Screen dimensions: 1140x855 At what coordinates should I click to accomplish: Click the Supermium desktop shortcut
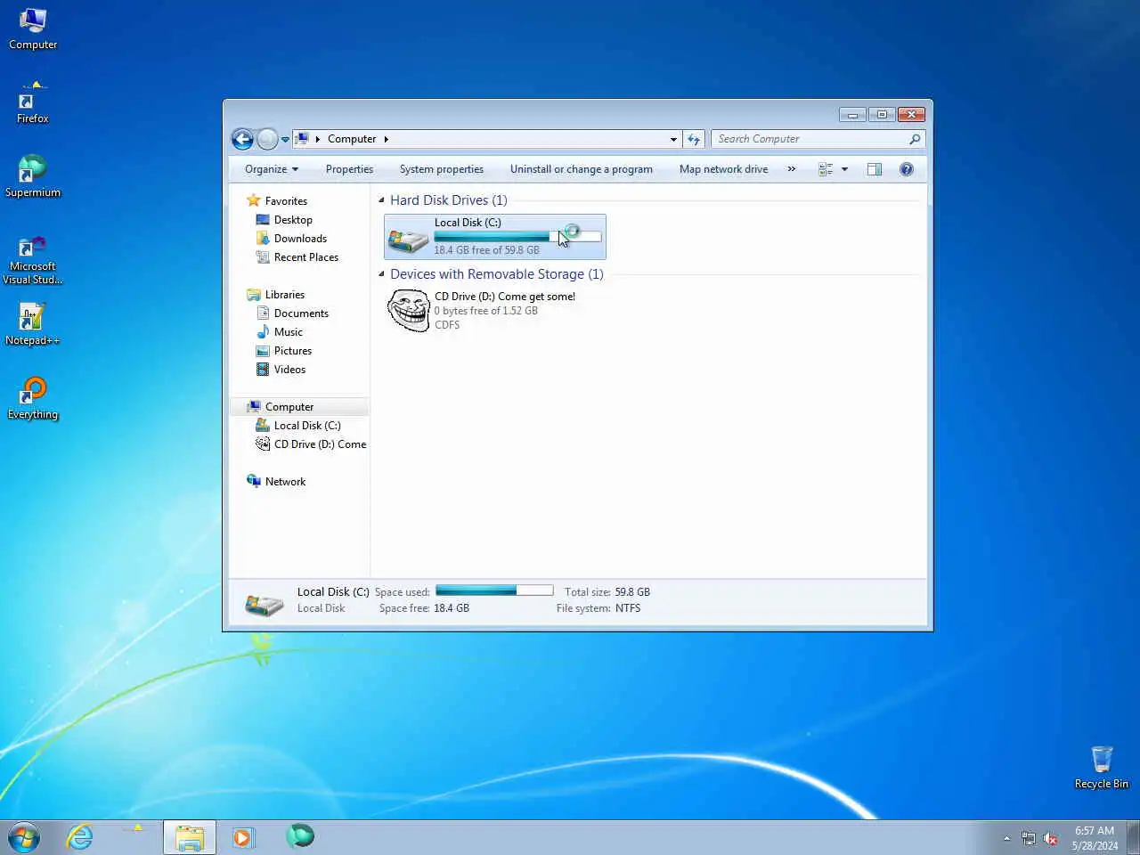tap(33, 176)
